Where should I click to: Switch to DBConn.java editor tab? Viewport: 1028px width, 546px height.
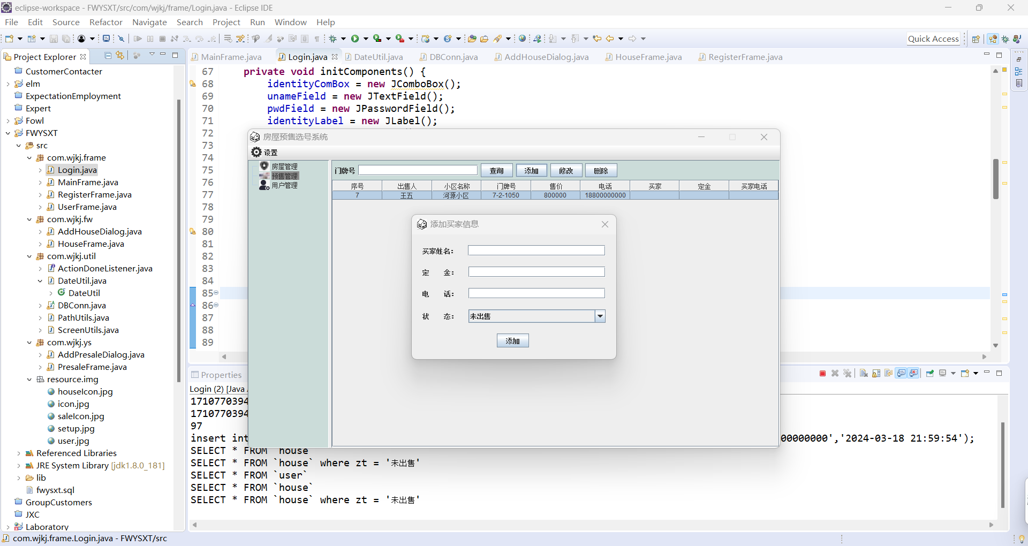[x=449, y=57]
